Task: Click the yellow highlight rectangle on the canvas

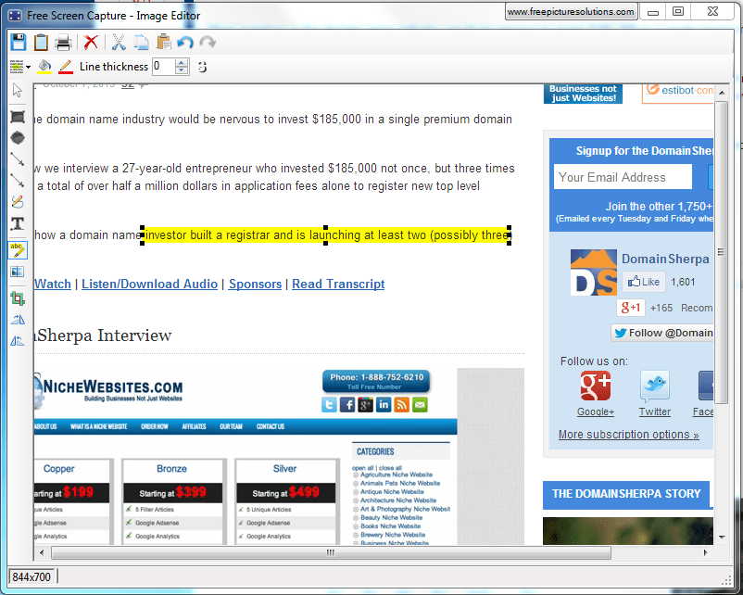Action: point(326,235)
